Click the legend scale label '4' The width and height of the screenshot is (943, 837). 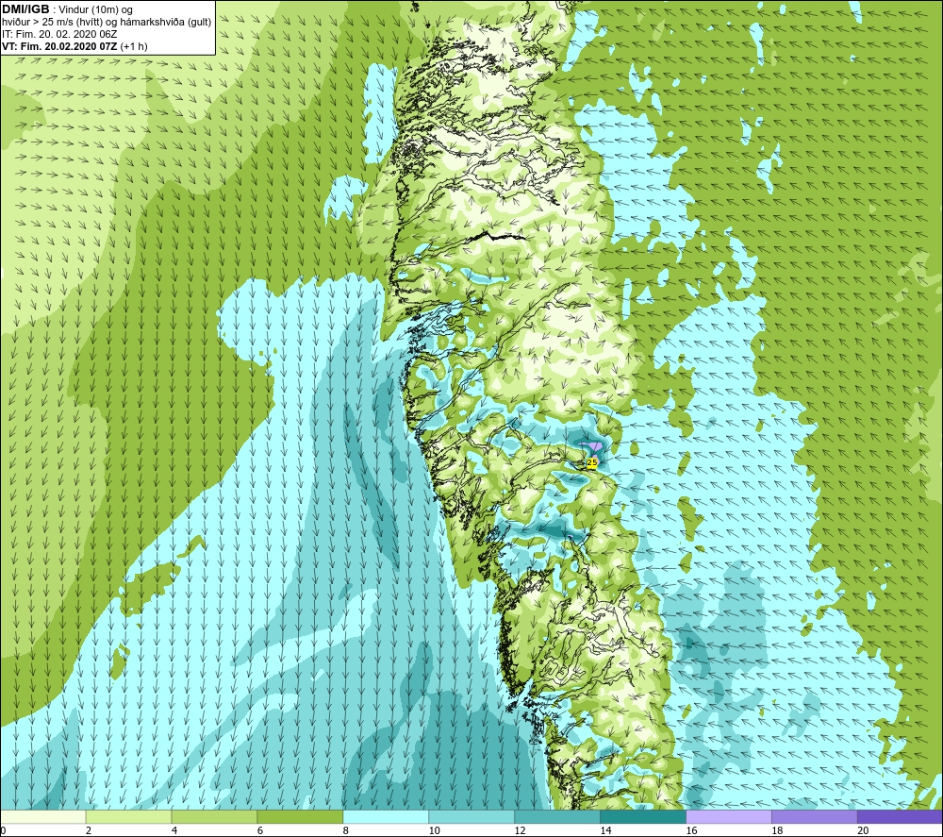coord(174,830)
